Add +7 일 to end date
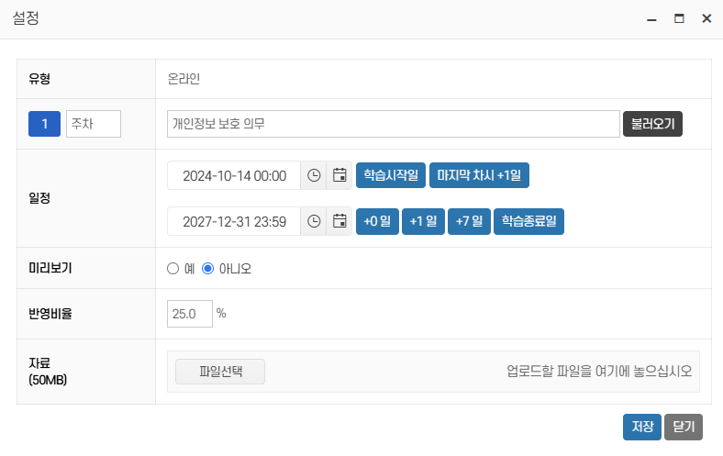Image resolution: width=723 pixels, height=456 pixels. pyautogui.click(x=469, y=221)
